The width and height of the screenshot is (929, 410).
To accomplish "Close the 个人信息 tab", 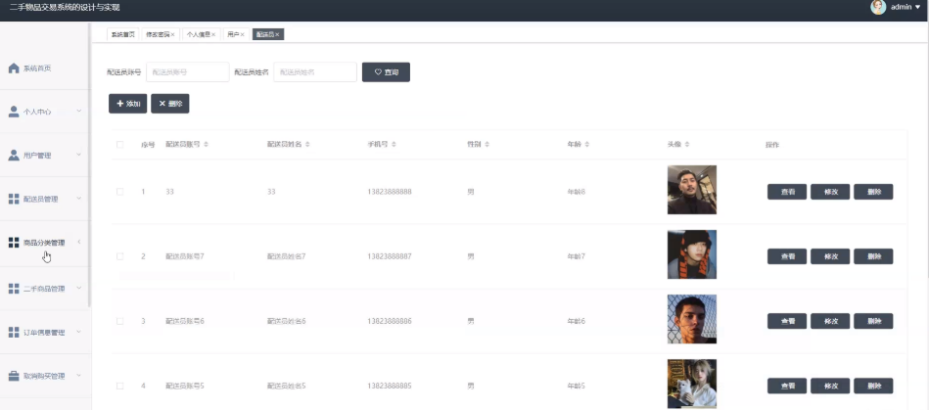I will [213, 35].
